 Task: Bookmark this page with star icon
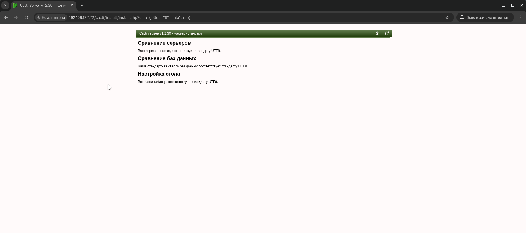pyautogui.click(x=447, y=17)
